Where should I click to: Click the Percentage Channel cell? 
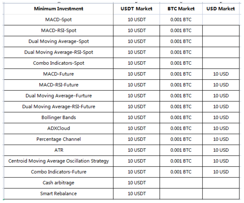pos(59,139)
